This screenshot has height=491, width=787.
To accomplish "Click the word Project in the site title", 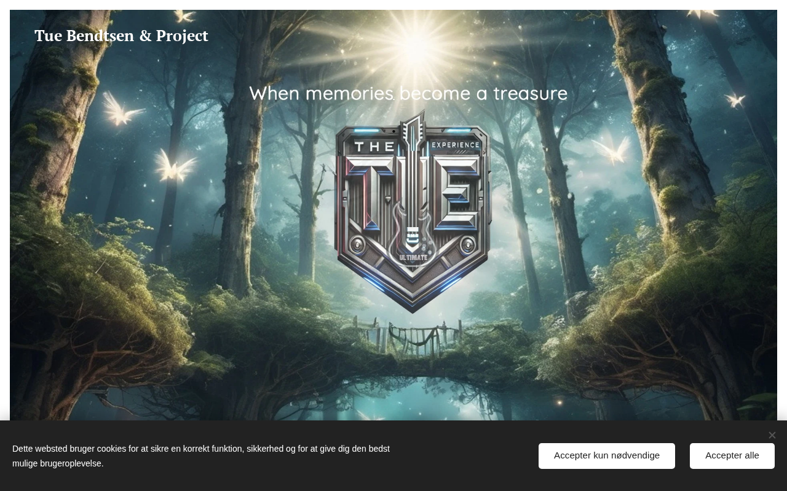I will (x=182, y=36).
